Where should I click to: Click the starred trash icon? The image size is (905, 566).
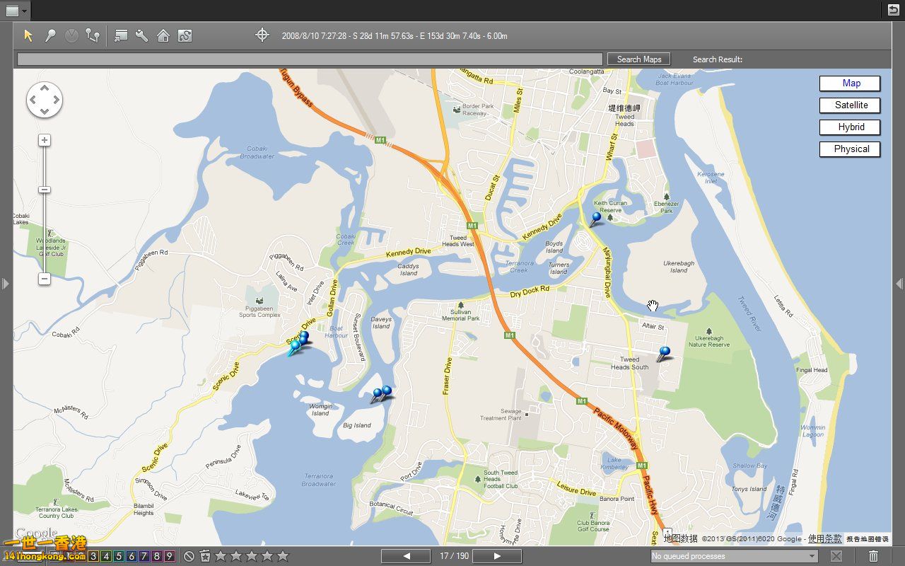205,556
